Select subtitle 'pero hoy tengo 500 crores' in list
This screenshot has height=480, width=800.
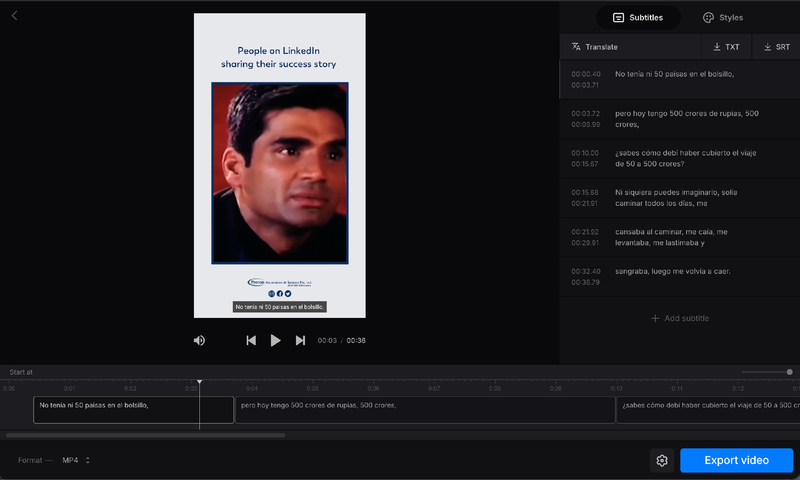point(680,119)
